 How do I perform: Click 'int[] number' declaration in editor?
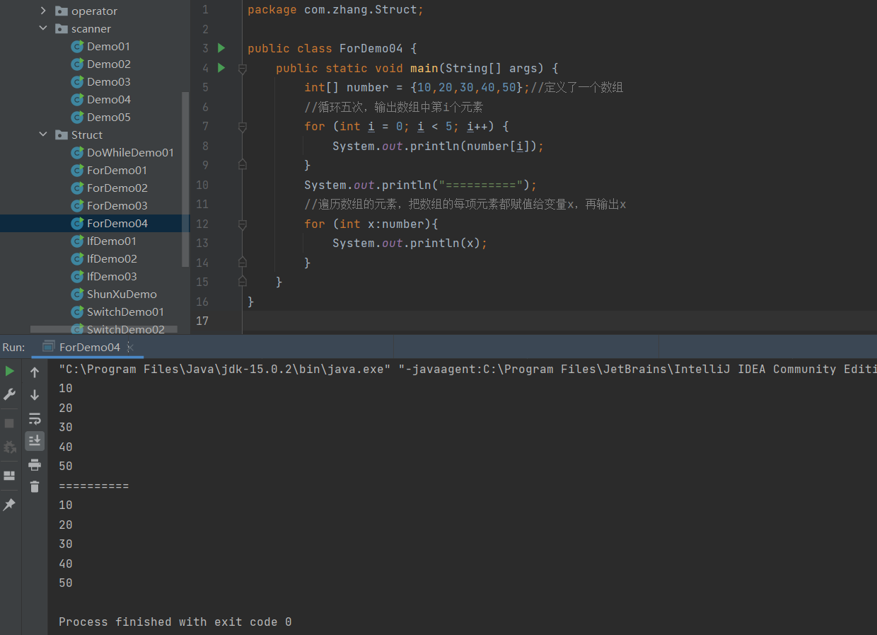coord(347,88)
